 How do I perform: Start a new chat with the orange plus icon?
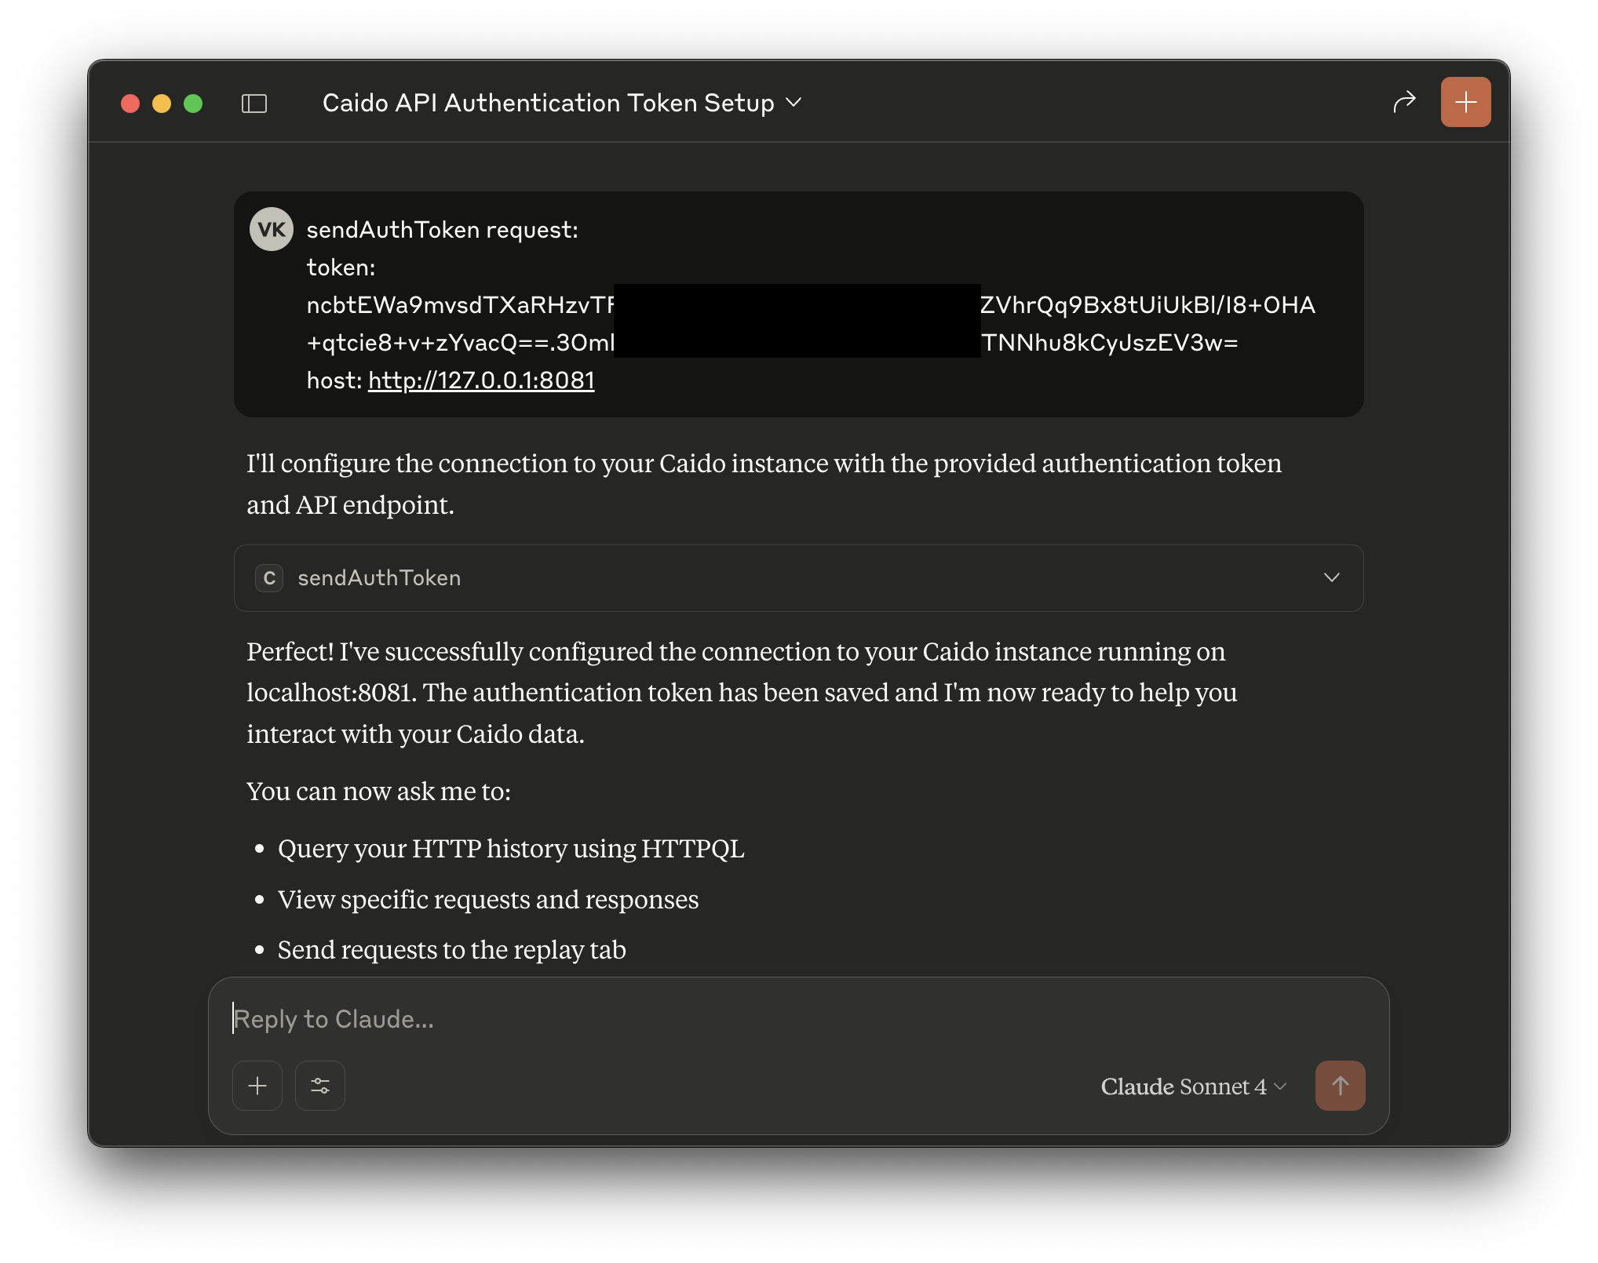tap(1465, 101)
